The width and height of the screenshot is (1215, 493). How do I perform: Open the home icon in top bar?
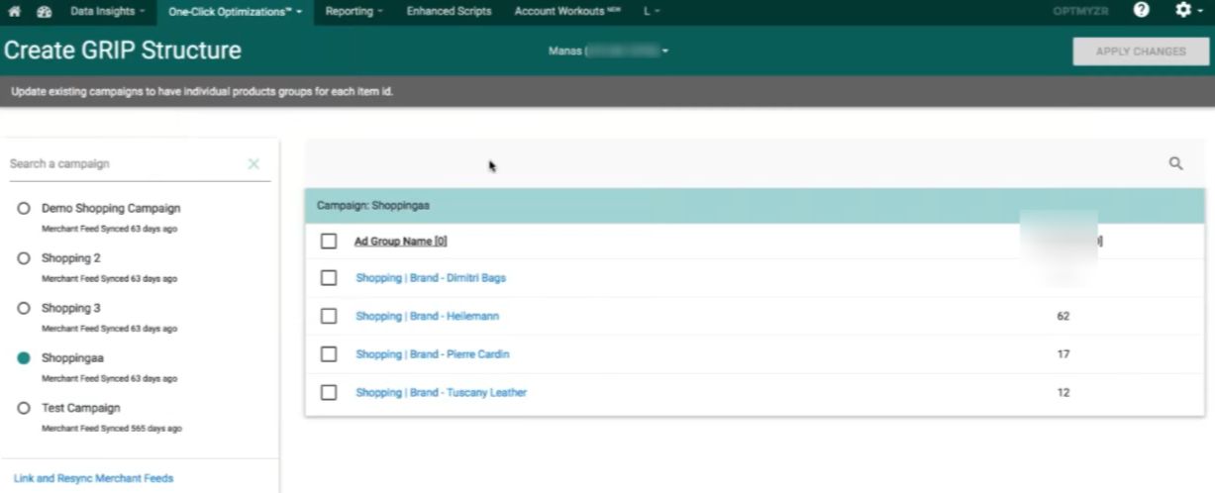click(x=14, y=11)
